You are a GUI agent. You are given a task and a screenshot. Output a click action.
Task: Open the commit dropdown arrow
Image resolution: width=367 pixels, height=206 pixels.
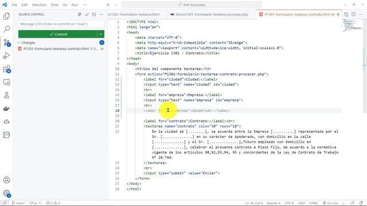(101, 34)
